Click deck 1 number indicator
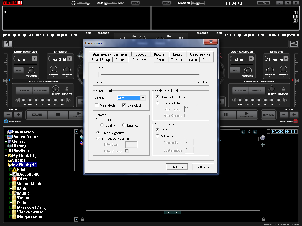The width and height of the screenshot is (302, 226). 8,44
